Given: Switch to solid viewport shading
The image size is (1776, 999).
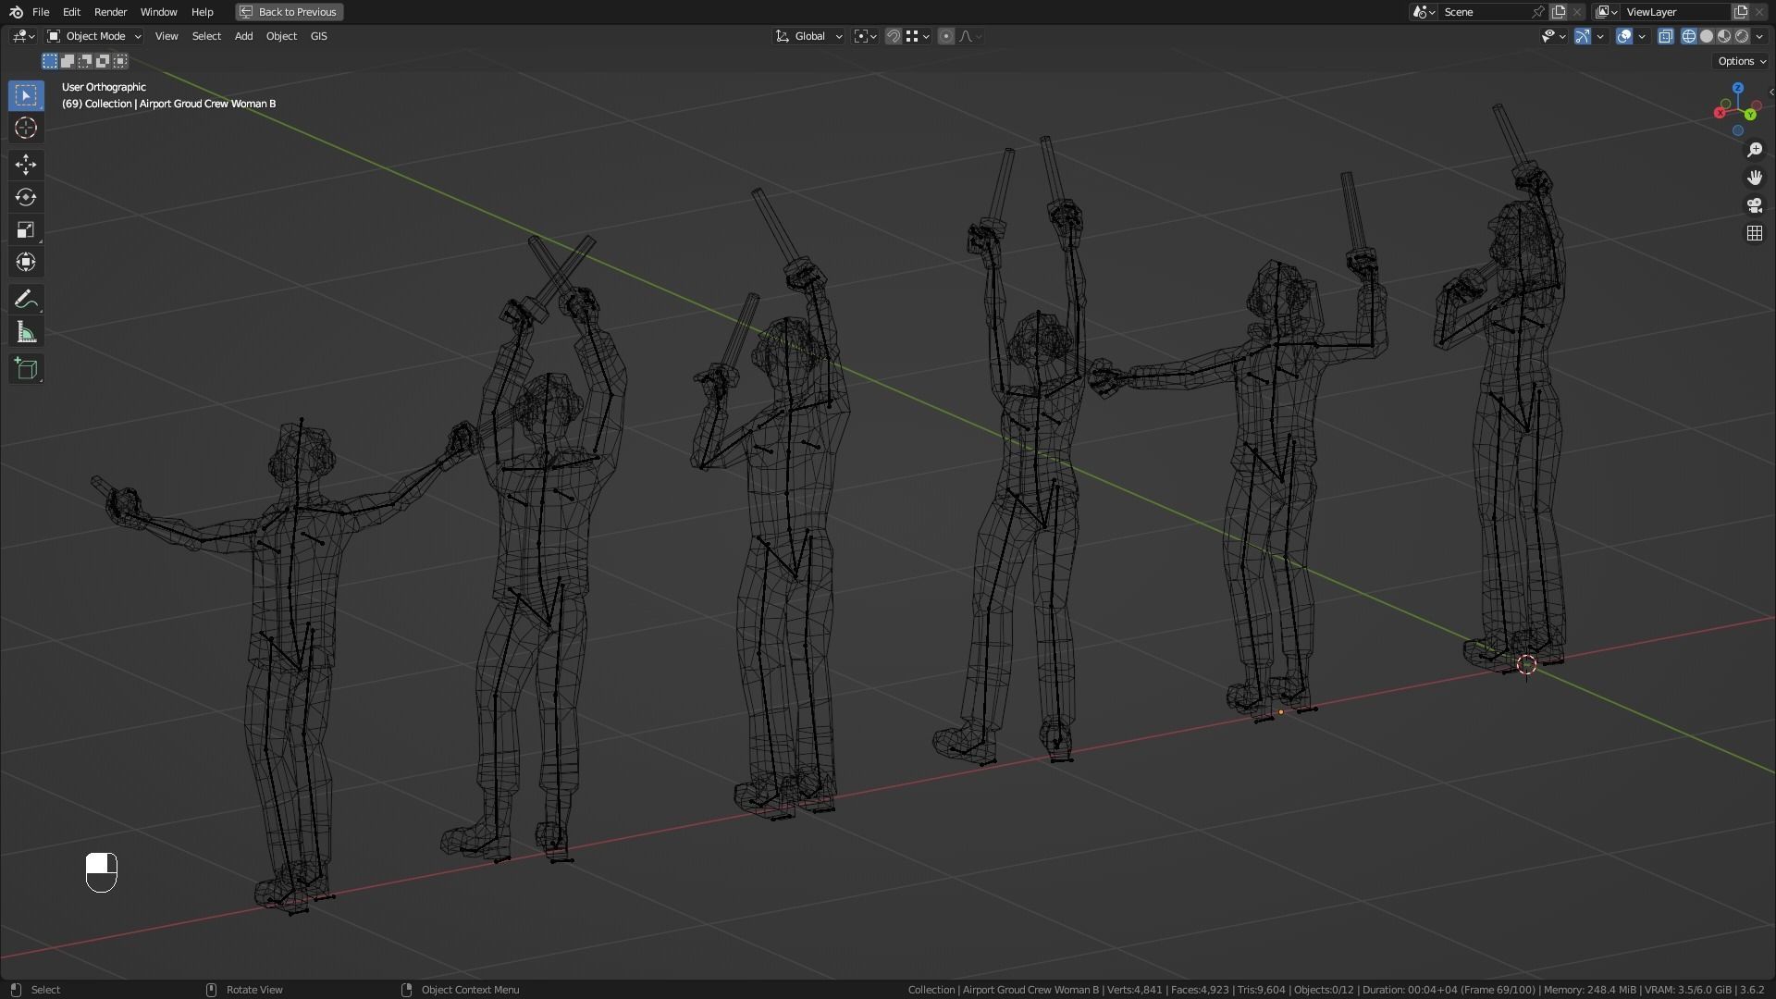Looking at the screenshot, I should click(1707, 36).
